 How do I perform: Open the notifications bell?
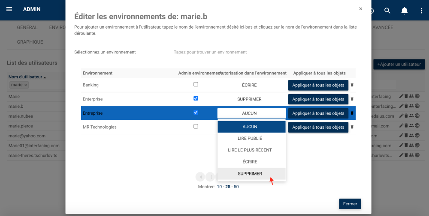pyautogui.click(x=404, y=11)
